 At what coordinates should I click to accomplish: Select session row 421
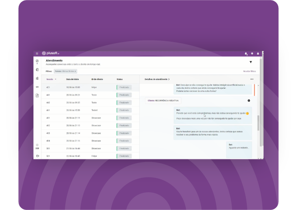tap(90, 87)
